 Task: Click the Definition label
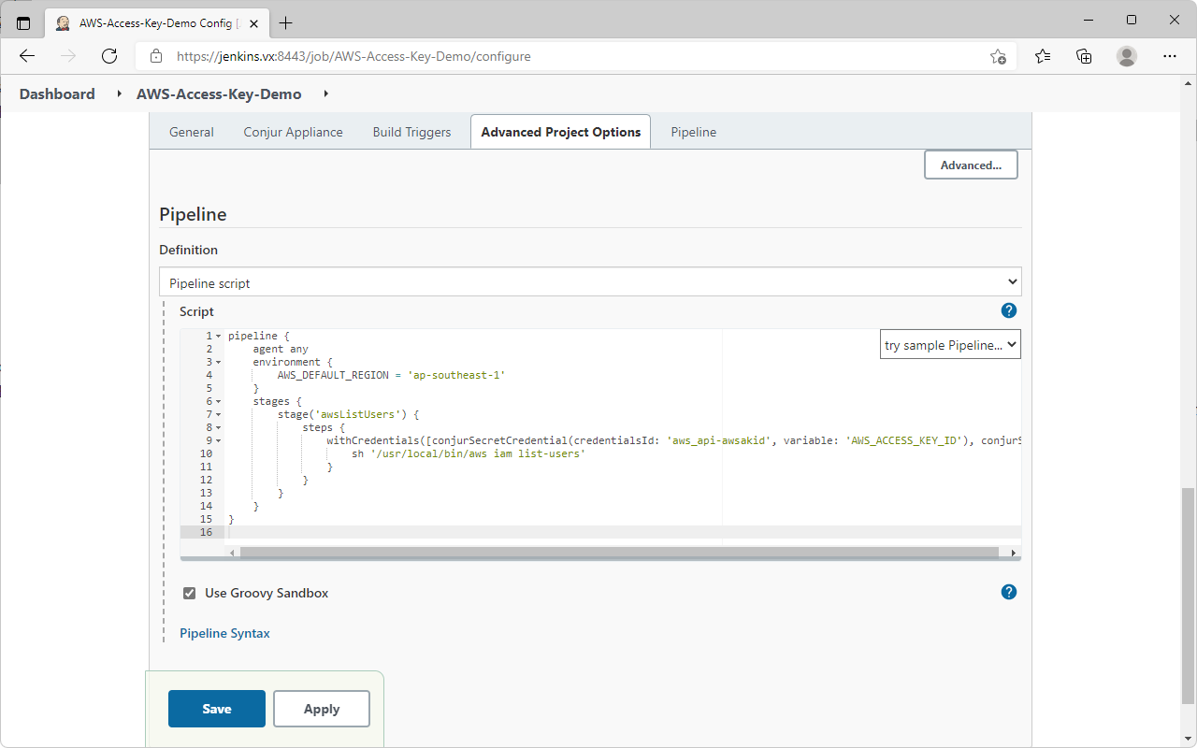[189, 250]
